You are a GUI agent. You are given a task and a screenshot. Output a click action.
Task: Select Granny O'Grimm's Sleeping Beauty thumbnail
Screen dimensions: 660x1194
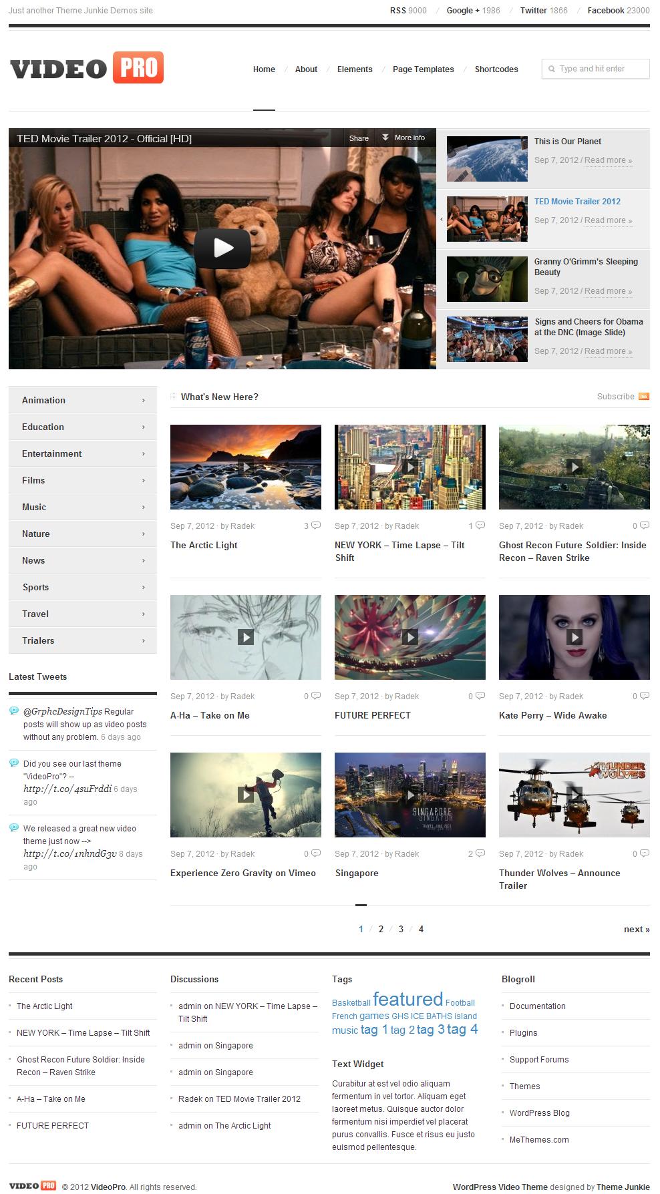[487, 279]
